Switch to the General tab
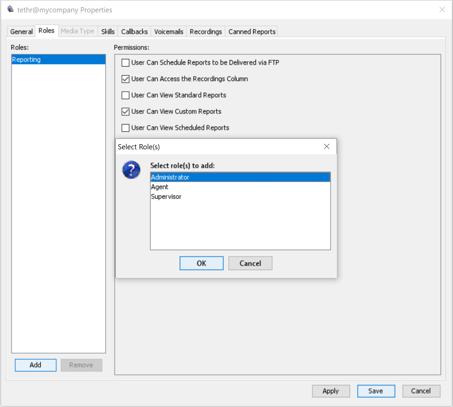 21,32
